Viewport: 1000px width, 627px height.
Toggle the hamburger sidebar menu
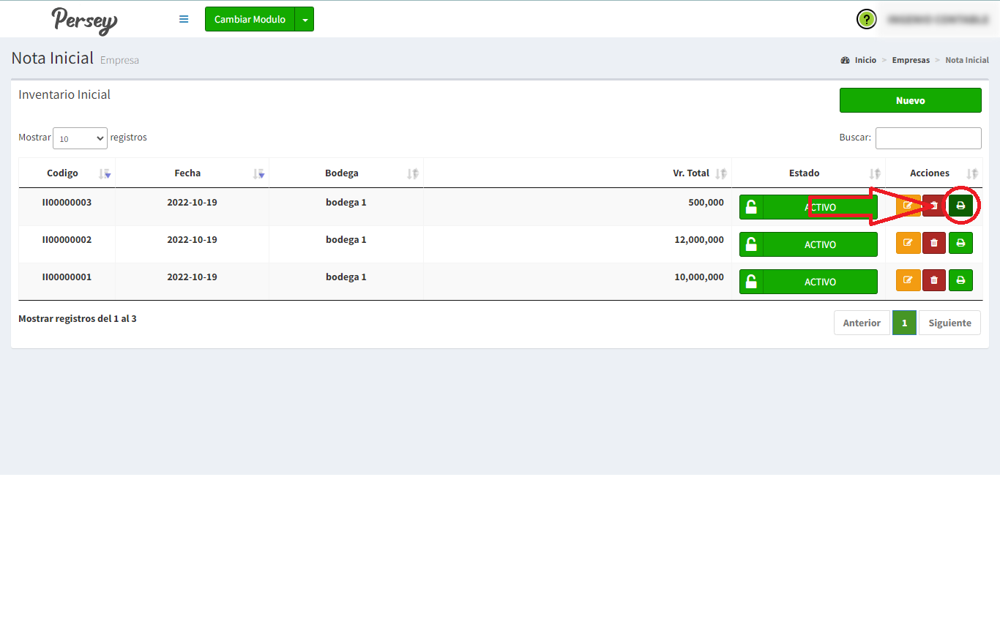click(x=184, y=20)
